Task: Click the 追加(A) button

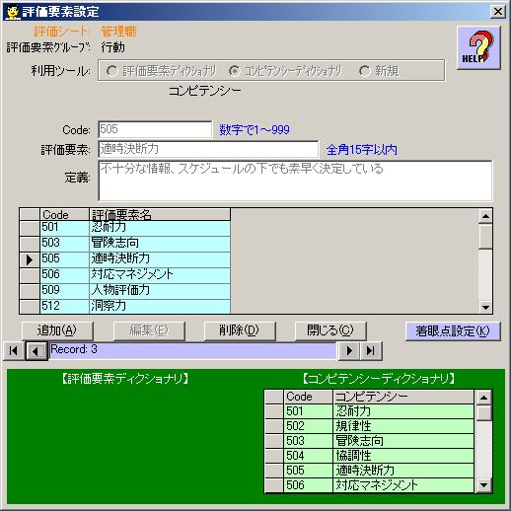Action: [57, 330]
